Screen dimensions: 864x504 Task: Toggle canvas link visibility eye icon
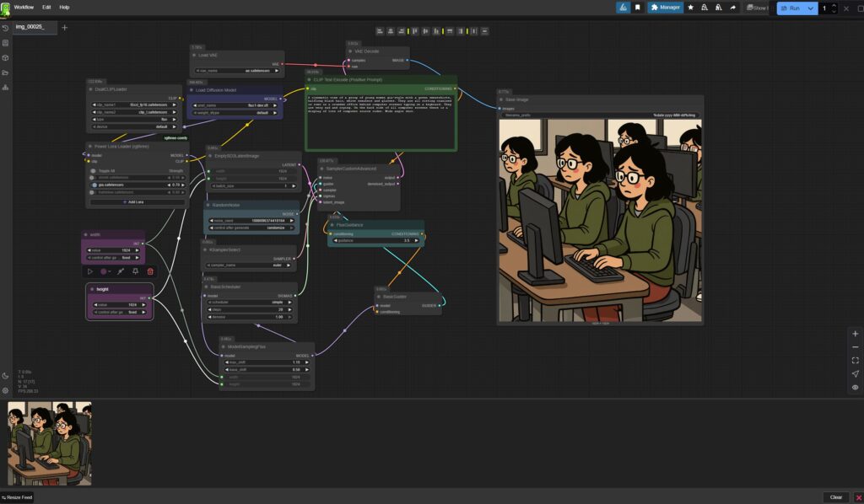(x=855, y=387)
